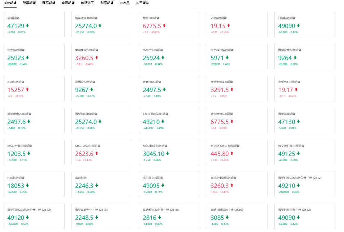
Task: Click the red up arrow on A50指數期貨 card
Action: click(27, 89)
